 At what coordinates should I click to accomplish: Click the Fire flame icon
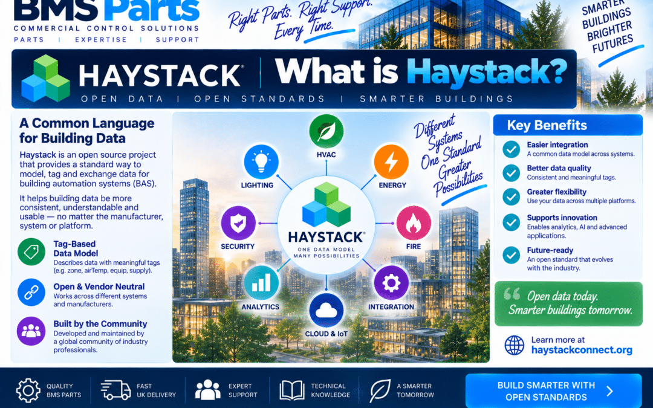(x=414, y=223)
